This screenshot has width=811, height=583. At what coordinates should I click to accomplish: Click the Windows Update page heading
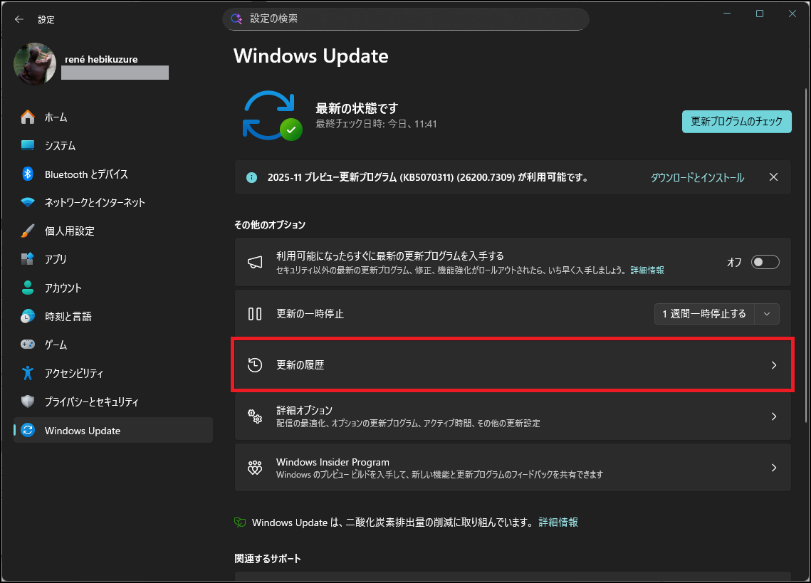[x=311, y=56]
